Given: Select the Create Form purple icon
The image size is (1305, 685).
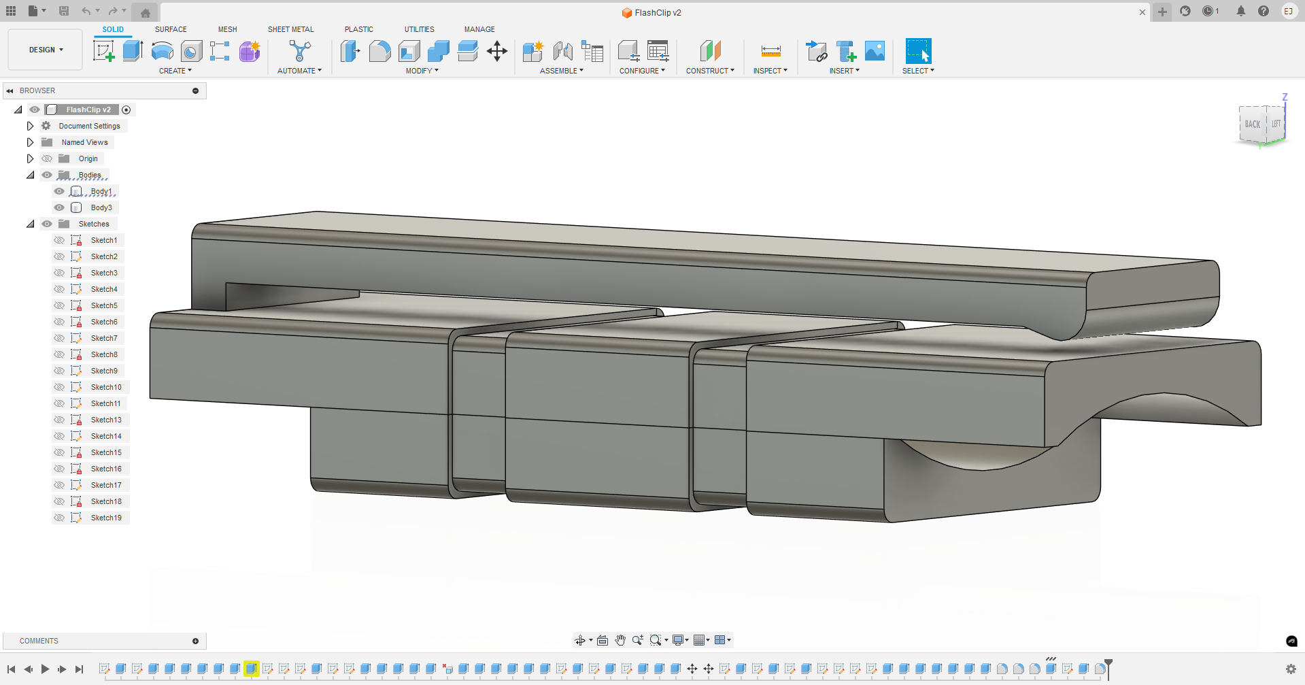Looking at the screenshot, I should pos(250,51).
